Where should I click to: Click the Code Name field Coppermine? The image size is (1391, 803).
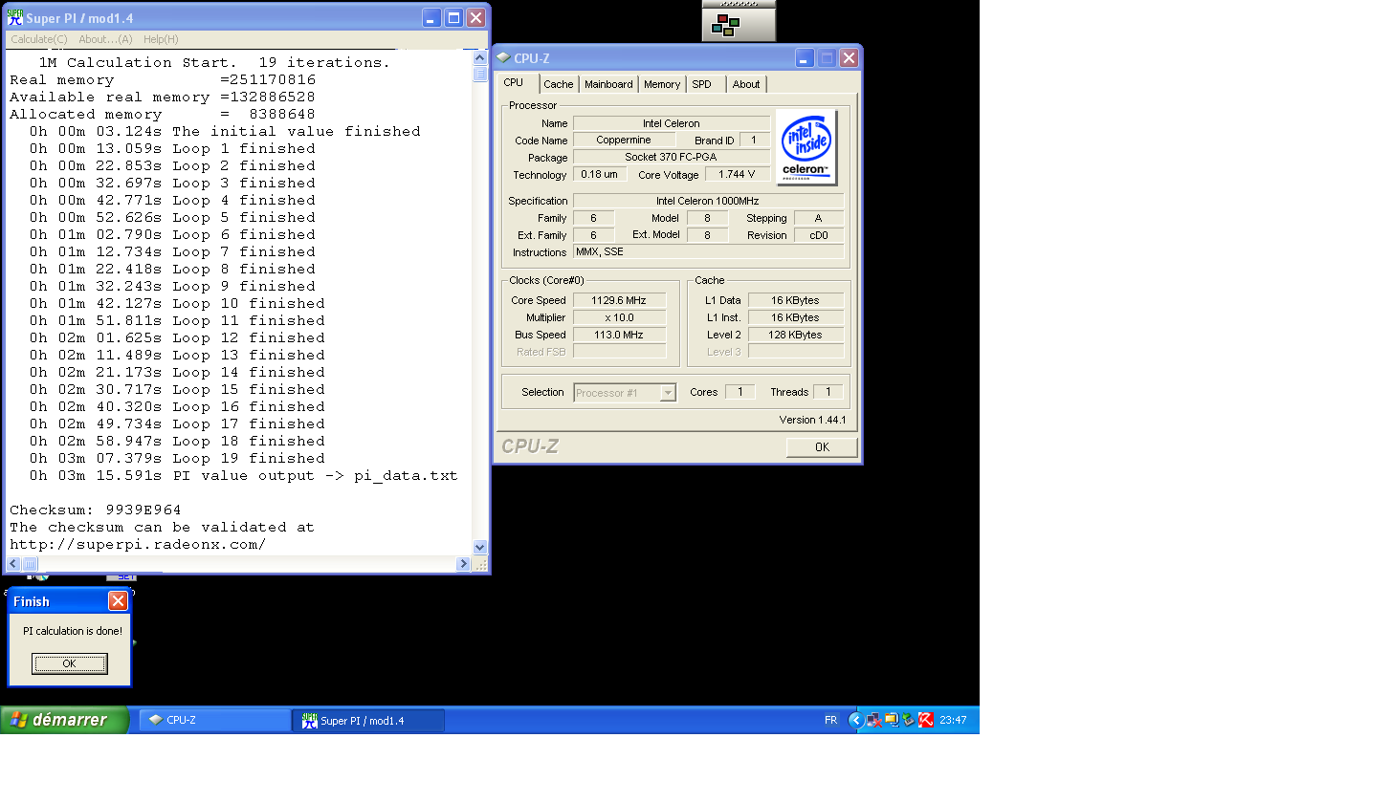tap(623, 141)
